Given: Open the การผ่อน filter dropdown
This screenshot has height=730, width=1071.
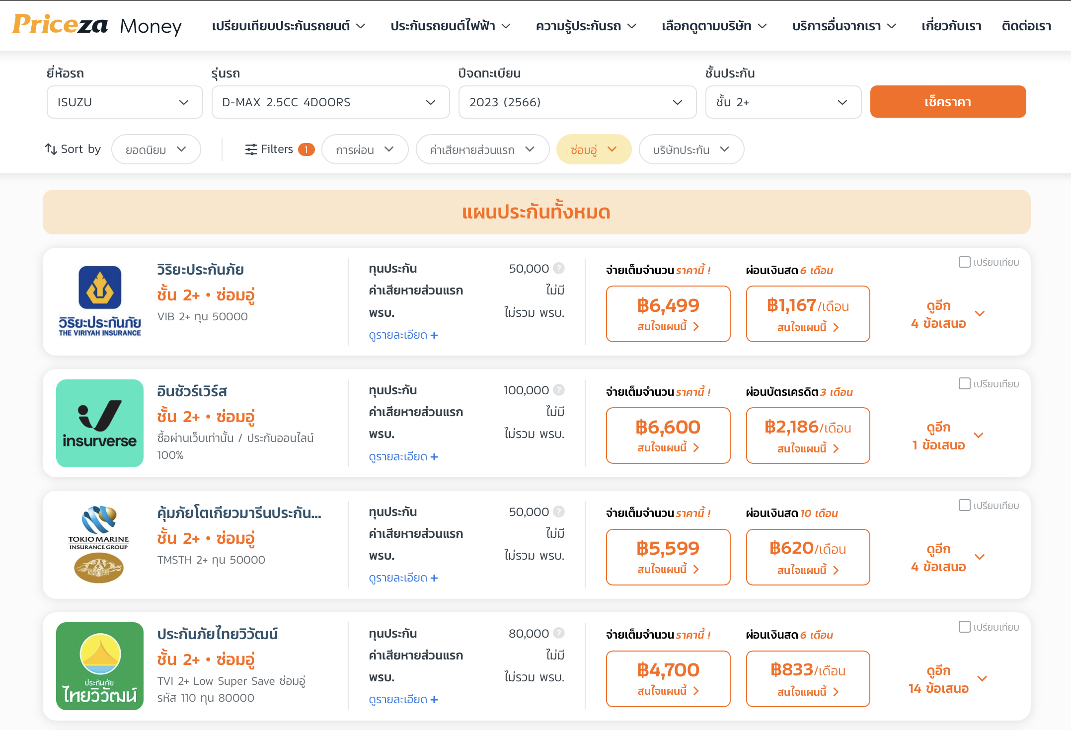Looking at the screenshot, I should coord(365,149).
